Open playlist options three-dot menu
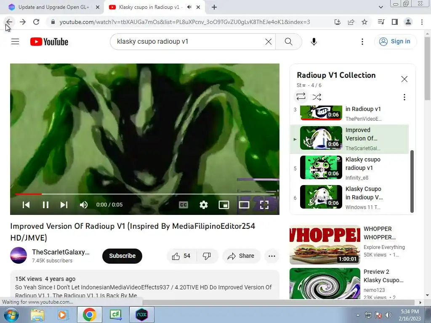The height and width of the screenshot is (323, 431). [404, 97]
